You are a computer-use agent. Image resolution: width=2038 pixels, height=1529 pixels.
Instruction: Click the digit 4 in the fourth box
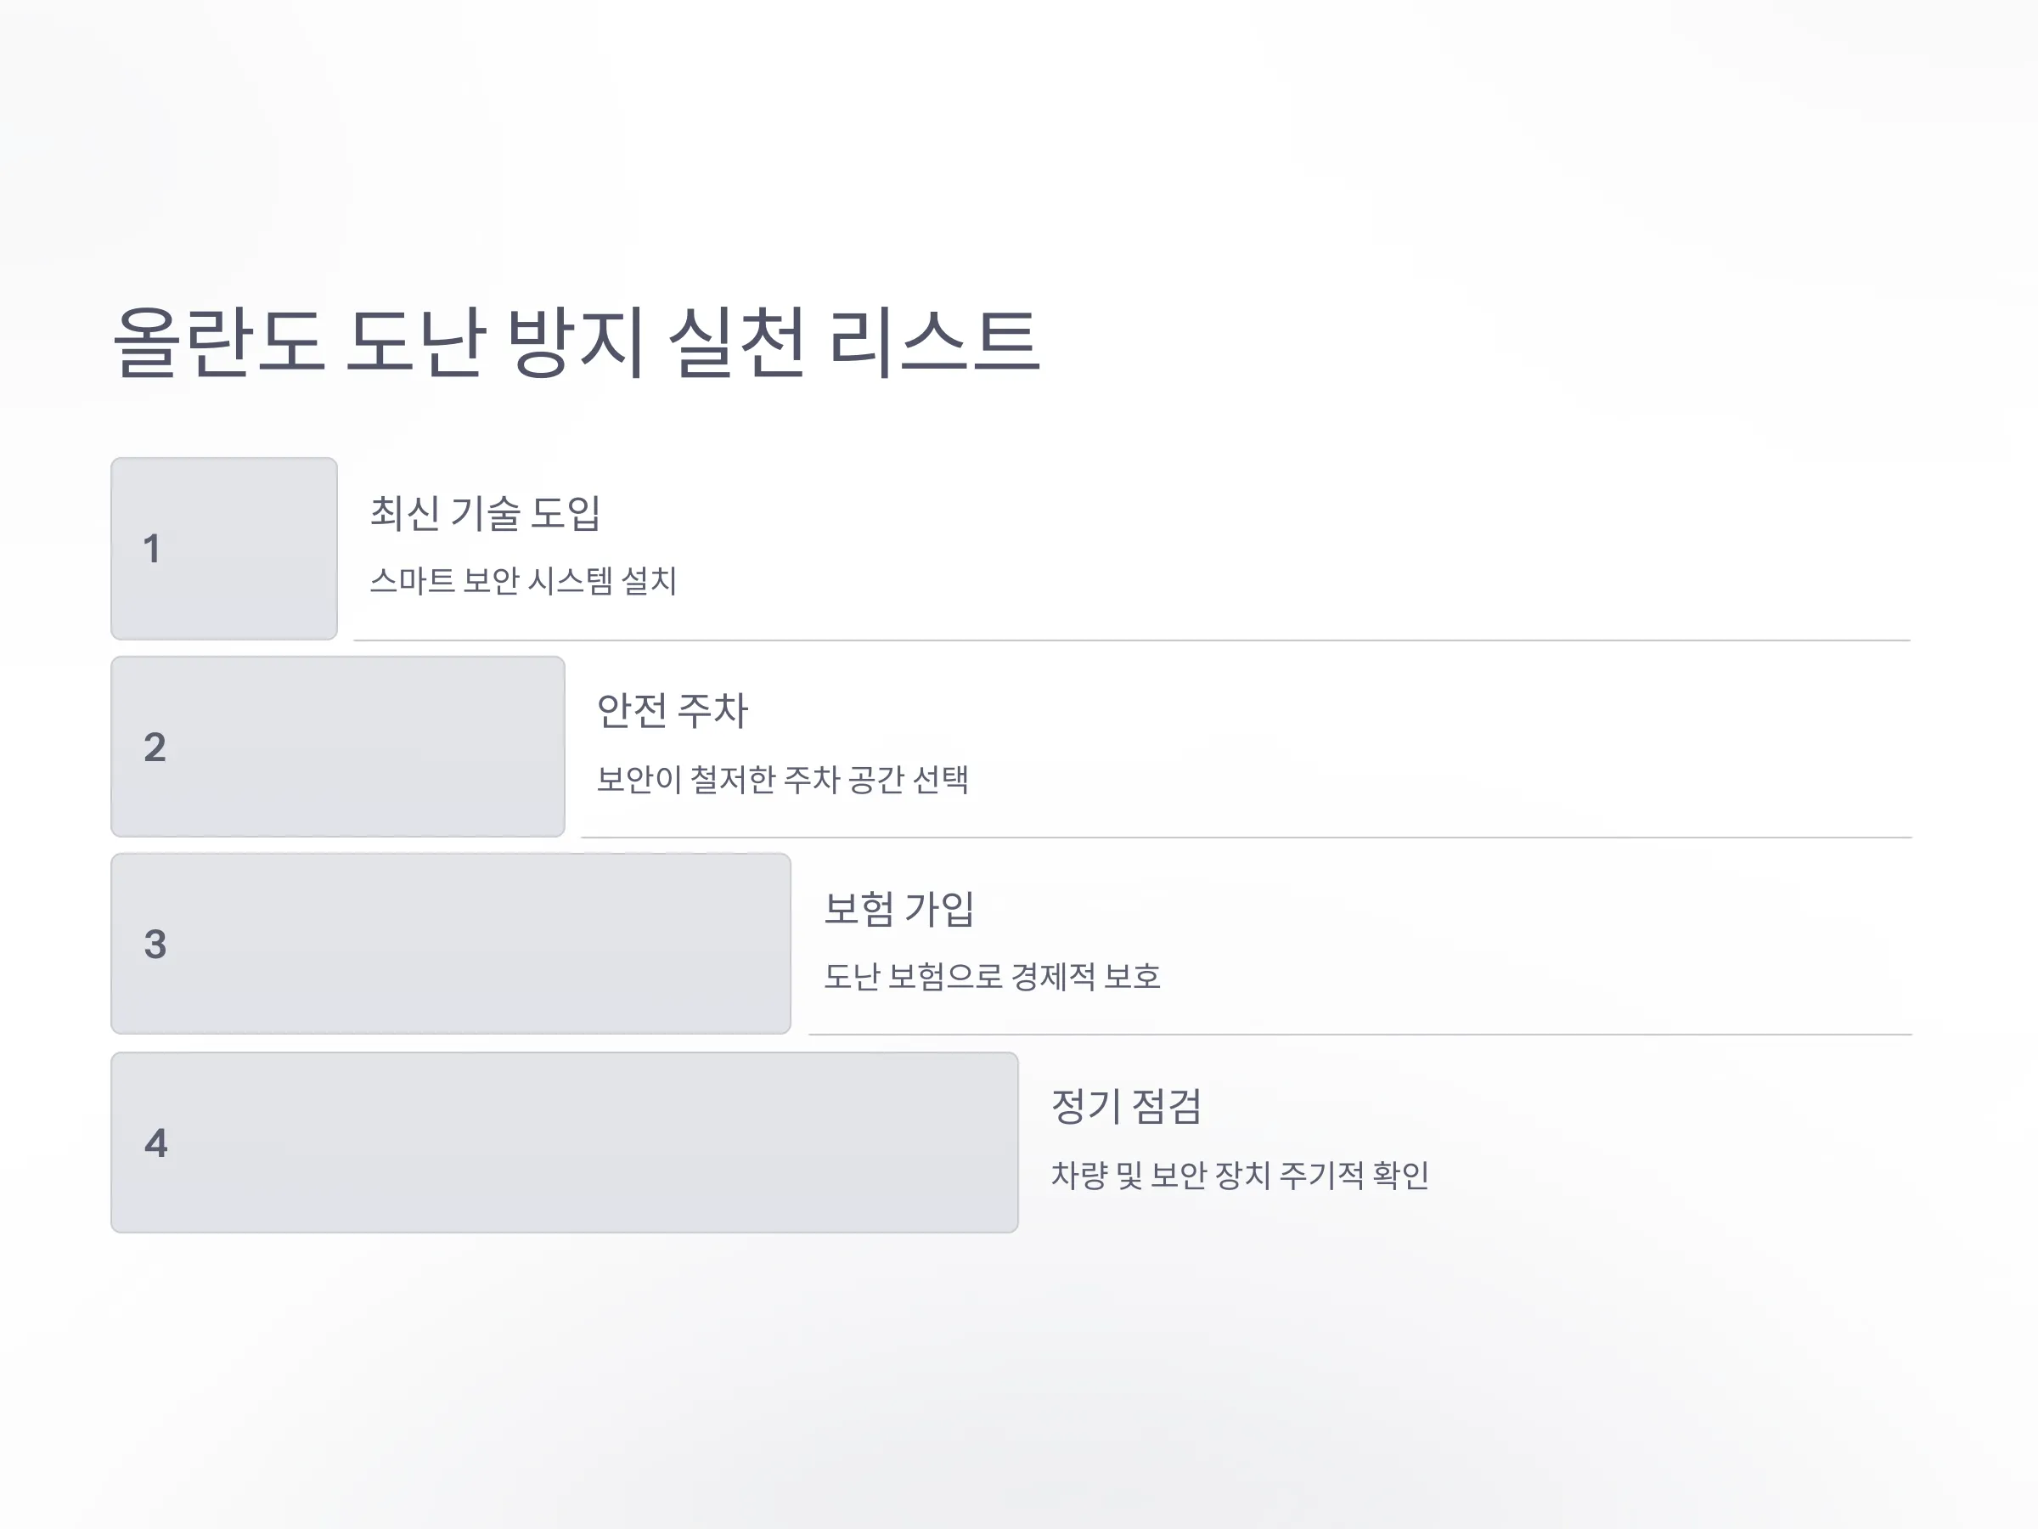[155, 1143]
